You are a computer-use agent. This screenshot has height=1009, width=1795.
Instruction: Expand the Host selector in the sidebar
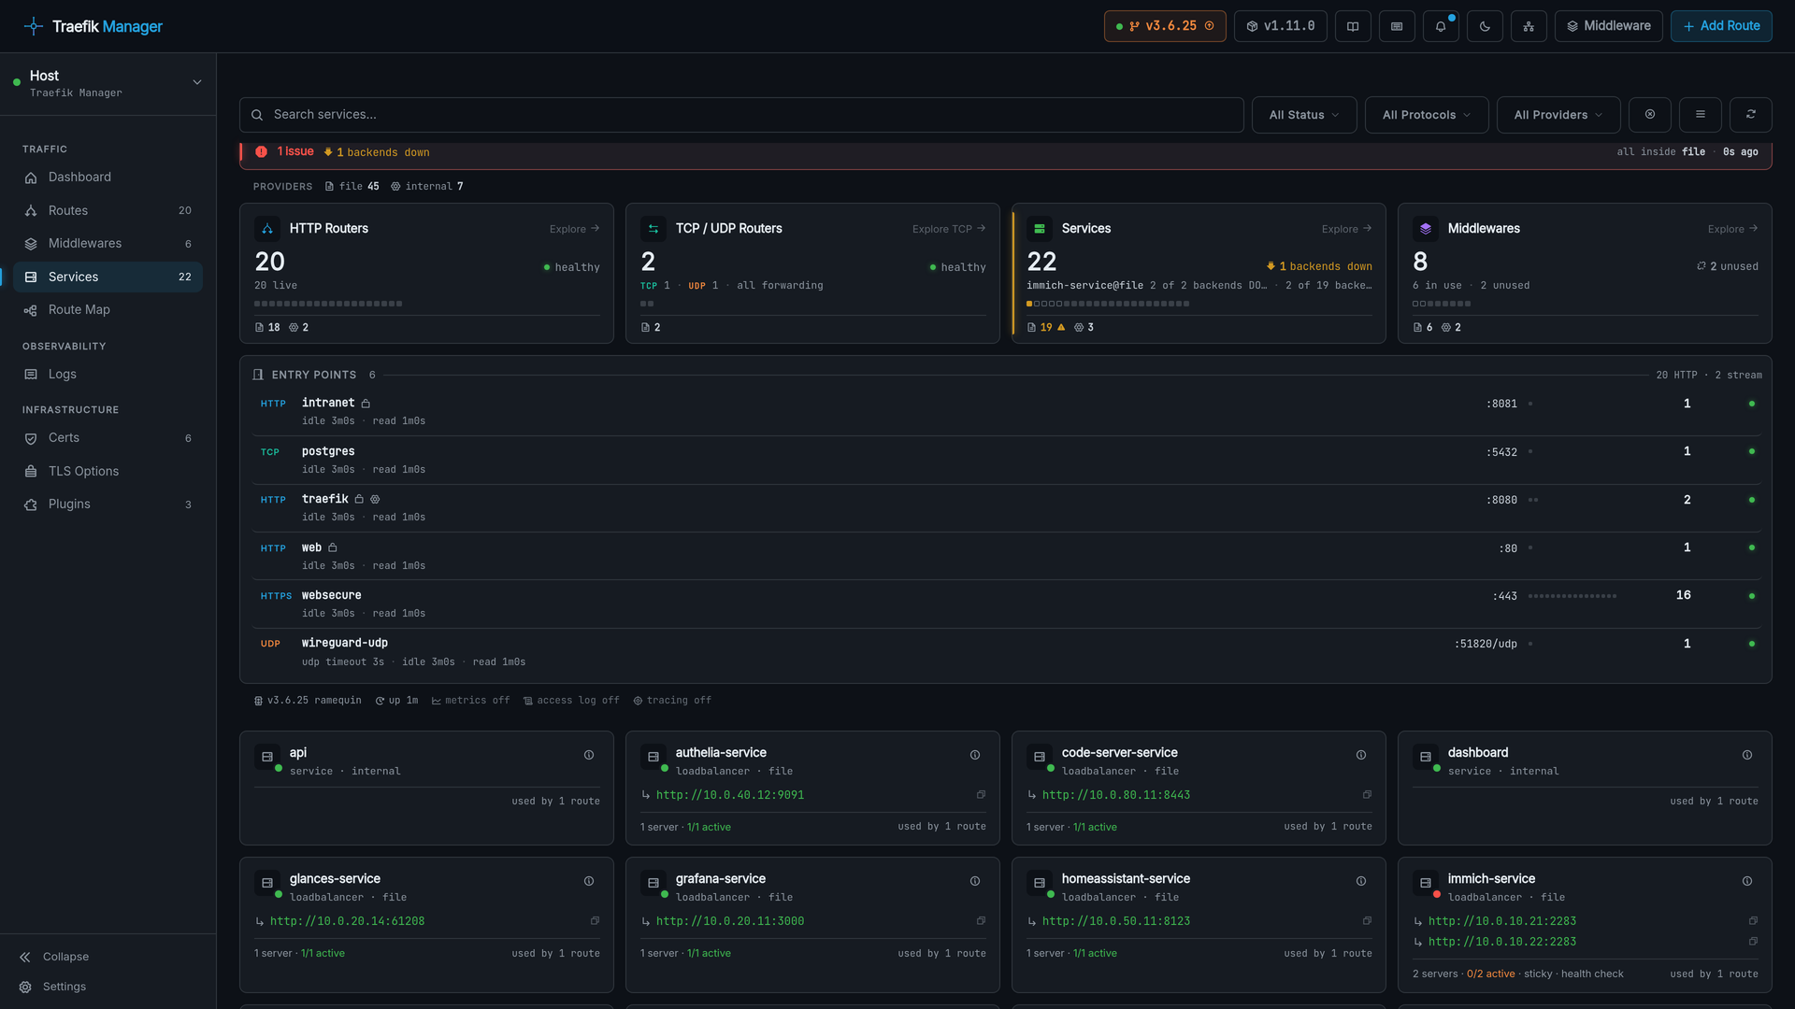108,83
